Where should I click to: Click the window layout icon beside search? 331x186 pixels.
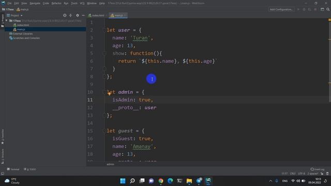322,9
